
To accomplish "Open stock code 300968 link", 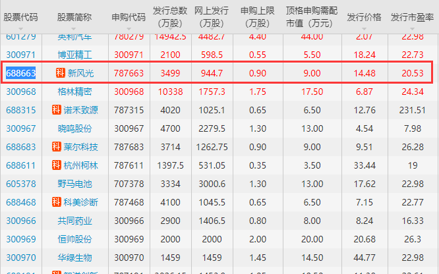I will (21, 92).
